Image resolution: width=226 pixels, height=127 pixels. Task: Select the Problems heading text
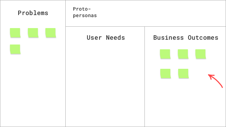33,13
